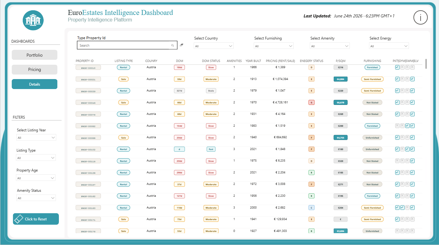Click the 327d DOM badge for PROP-00039
This screenshot has width=439, height=245.
[179, 91]
